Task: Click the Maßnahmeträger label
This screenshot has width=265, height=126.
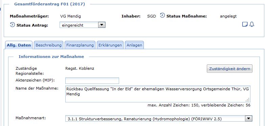Action: pyautogui.click(x=29, y=16)
